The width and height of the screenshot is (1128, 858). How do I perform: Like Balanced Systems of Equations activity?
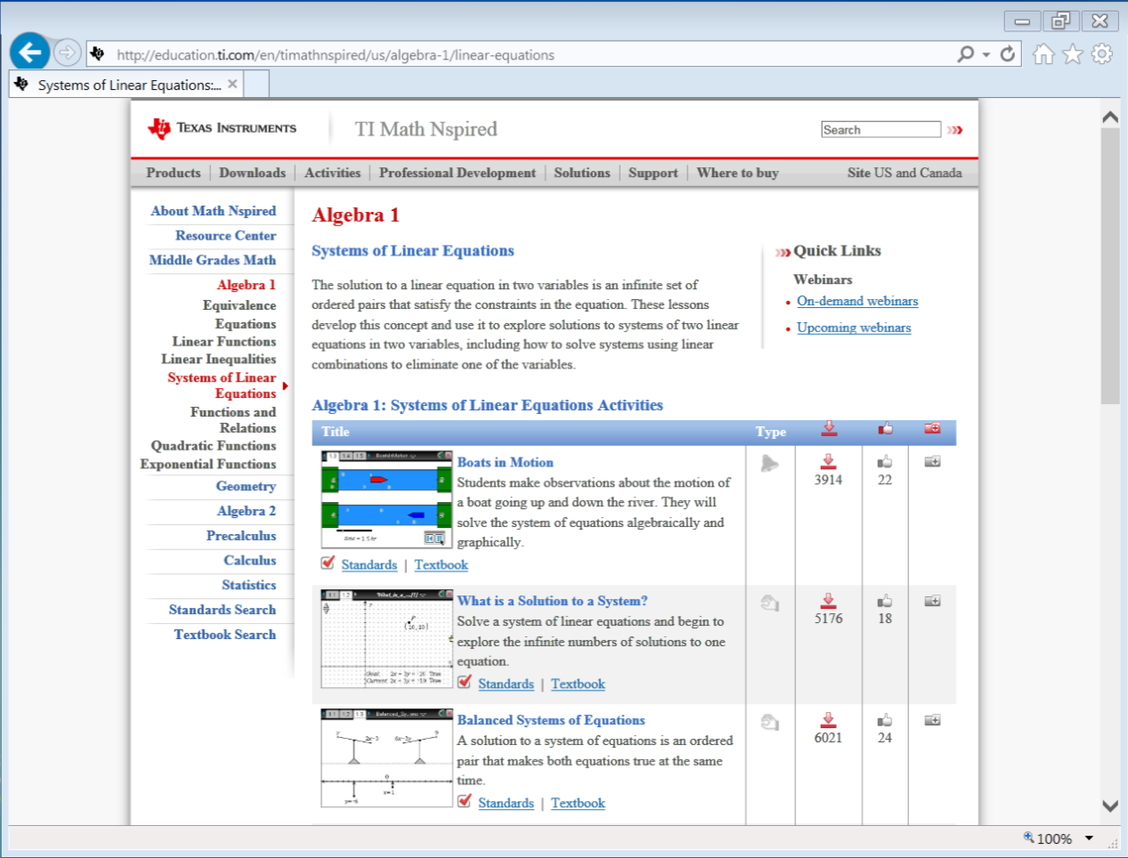click(x=884, y=720)
